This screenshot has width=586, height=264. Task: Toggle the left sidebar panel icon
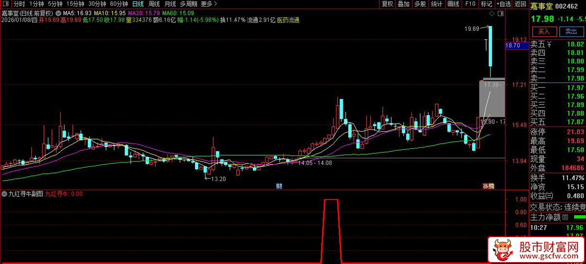(x=6, y=4)
